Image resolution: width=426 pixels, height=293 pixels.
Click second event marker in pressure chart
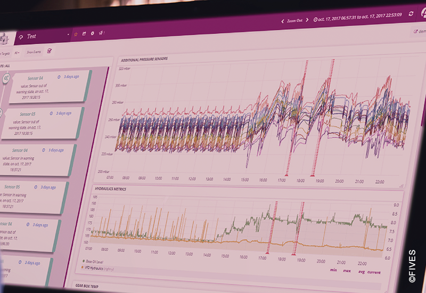click(x=313, y=175)
